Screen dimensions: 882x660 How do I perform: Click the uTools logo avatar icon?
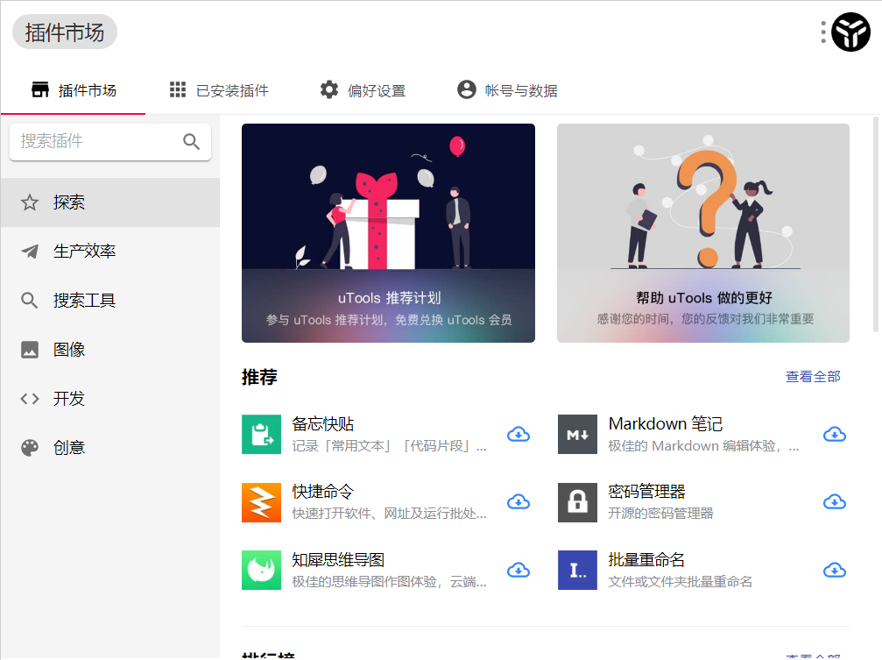tap(850, 32)
